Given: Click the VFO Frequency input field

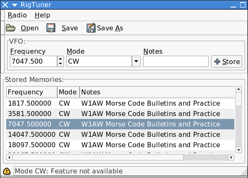Looking at the screenshot, I should point(34,61).
